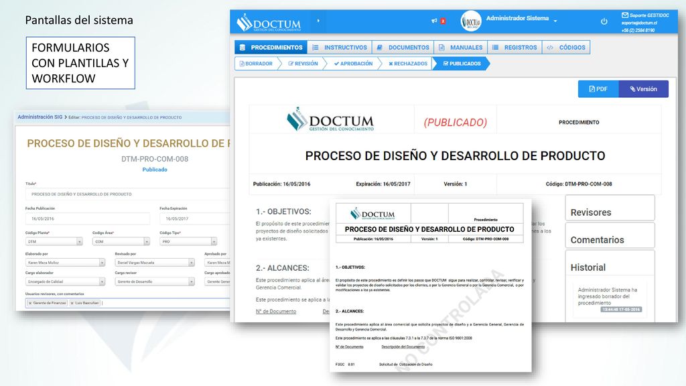Click the Título input field in the edit form

pos(128,194)
